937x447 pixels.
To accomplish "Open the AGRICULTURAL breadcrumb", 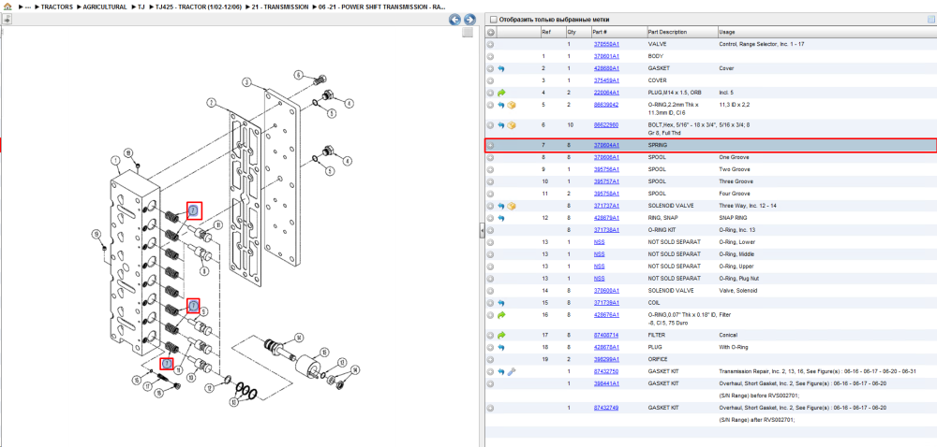I will [x=103, y=7].
